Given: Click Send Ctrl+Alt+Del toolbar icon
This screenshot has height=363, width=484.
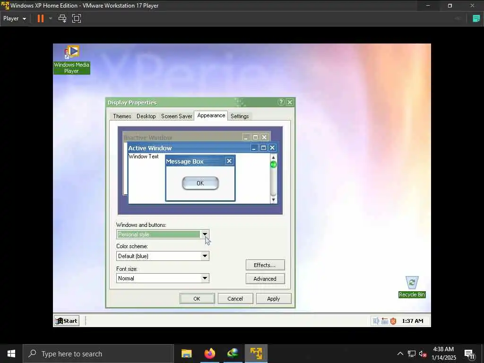Looking at the screenshot, I should coord(62,18).
